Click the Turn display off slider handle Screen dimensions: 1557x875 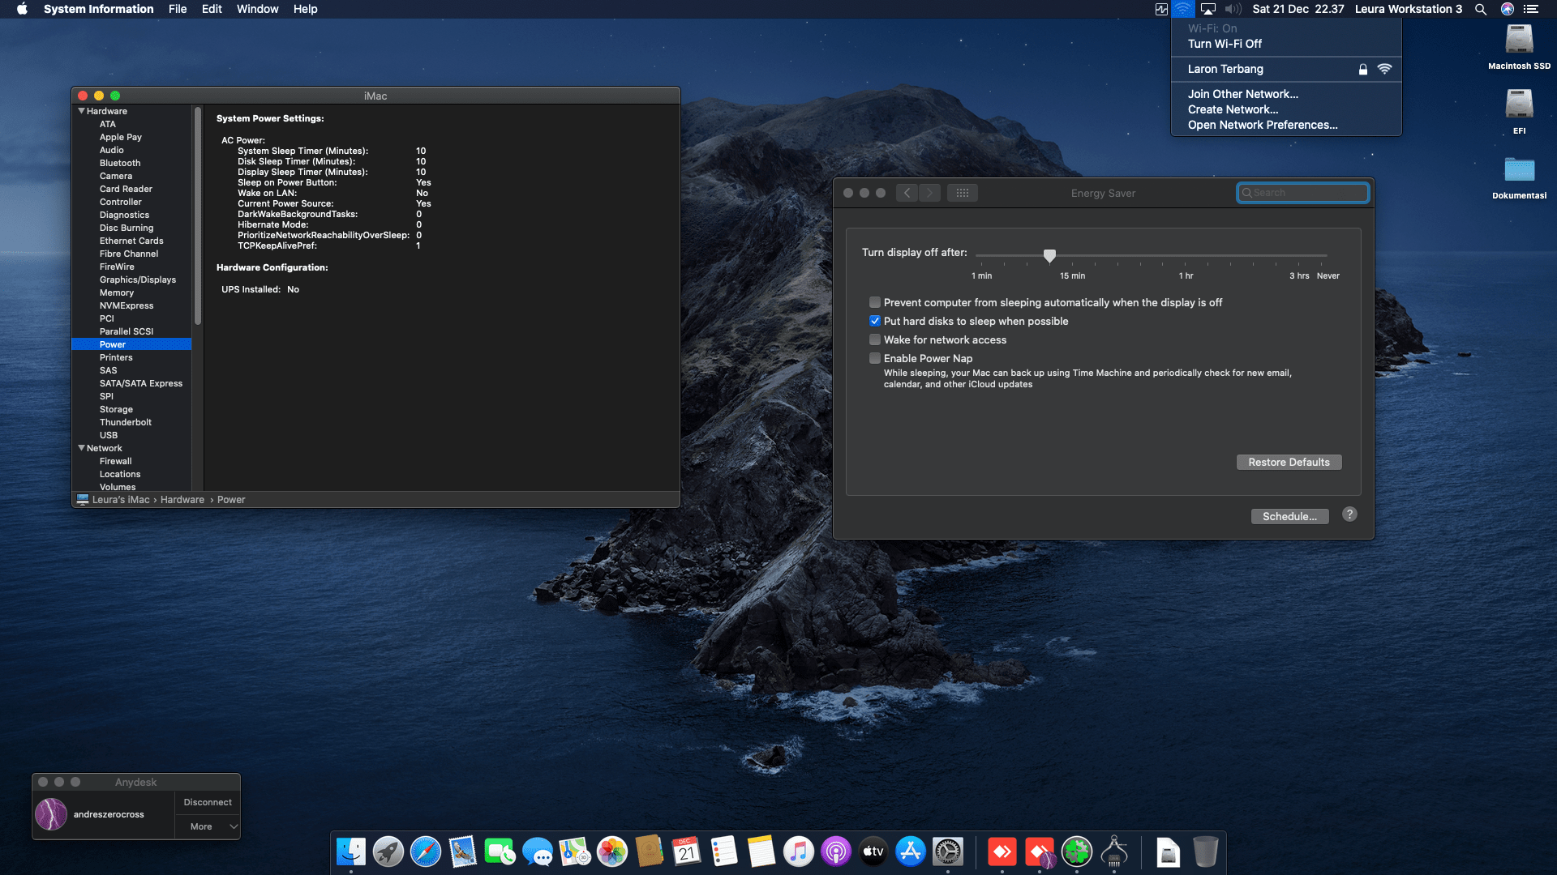point(1049,256)
